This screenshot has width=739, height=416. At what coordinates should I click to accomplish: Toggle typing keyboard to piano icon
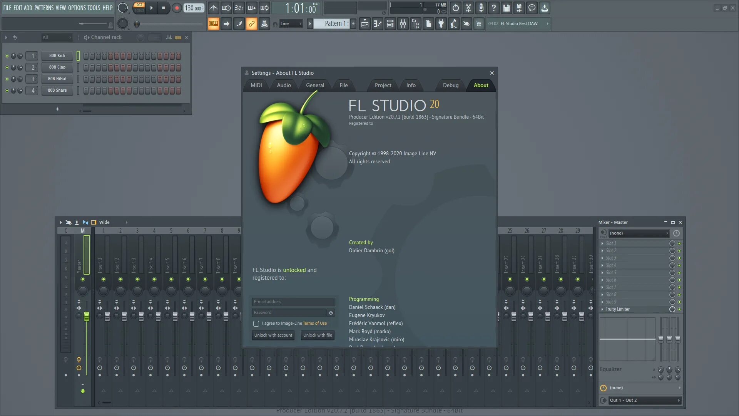(214, 24)
